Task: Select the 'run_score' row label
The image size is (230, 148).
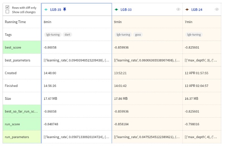Action: pyautogui.click(x=12, y=124)
